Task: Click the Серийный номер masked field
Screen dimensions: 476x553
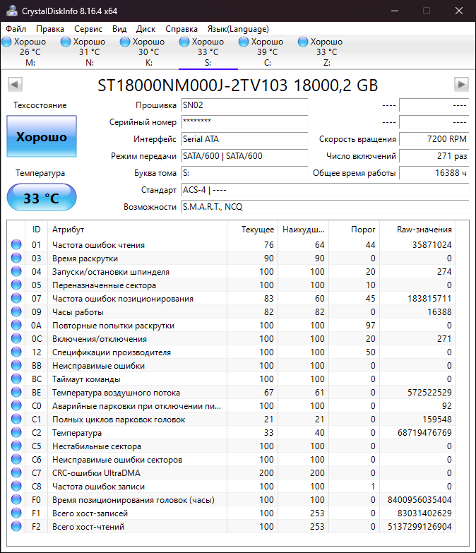Action: point(244,122)
